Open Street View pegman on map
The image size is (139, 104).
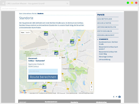tap(92, 83)
